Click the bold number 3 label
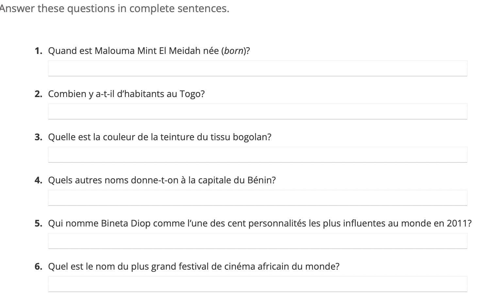Viewport: 494px width, 302px height. [x=39, y=137]
